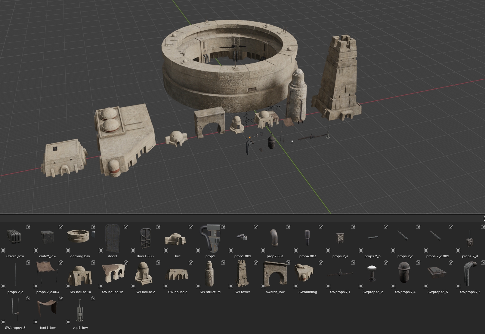Click the edit icon for prop1 asset
Screen dimensions: 485x334
tap(223, 227)
